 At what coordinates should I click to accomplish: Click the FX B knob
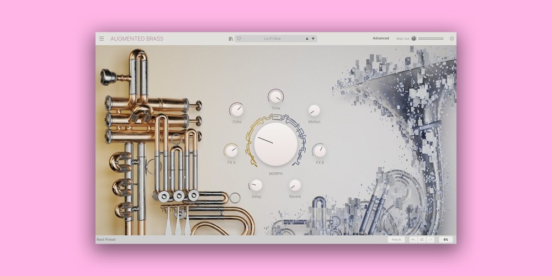click(319, 150)
